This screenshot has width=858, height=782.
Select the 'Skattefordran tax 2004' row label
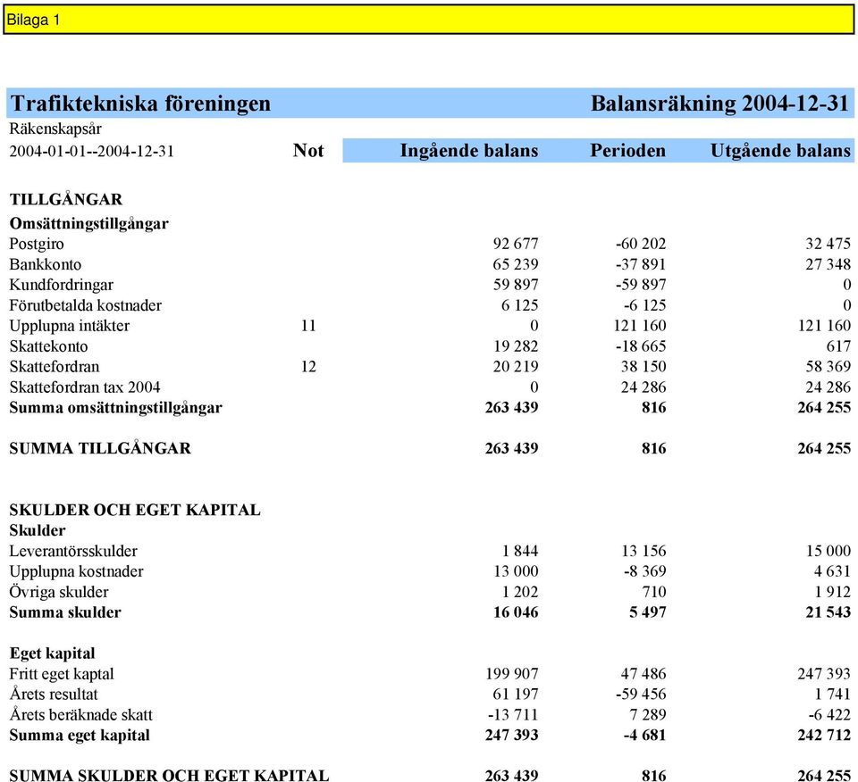[x=85, y=387]
